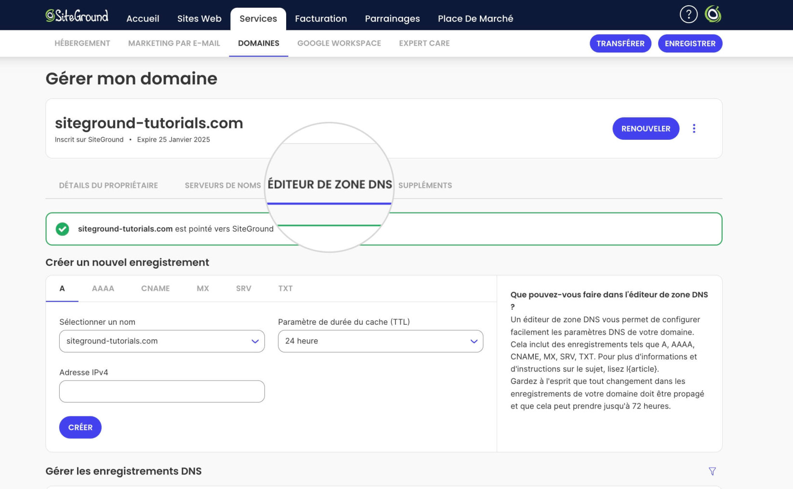Open the Sites Web menu
Image resolution: width=793 pixels, height=489 pixels.
click(x=199, y=18)
